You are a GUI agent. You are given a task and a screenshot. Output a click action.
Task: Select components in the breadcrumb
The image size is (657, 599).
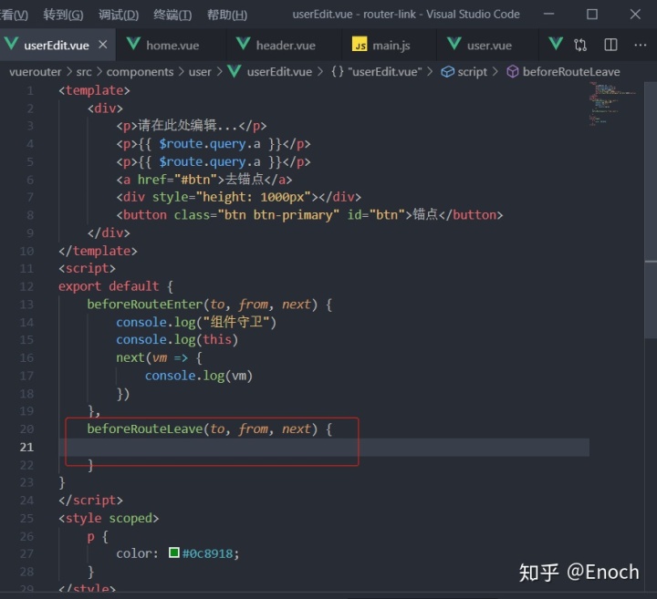140,72
